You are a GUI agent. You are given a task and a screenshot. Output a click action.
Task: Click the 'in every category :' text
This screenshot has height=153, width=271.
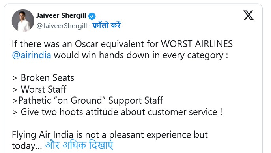[190, 55]
